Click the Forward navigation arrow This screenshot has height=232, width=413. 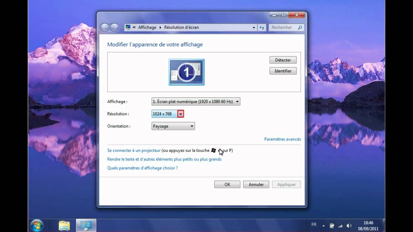tap(114, 28)
